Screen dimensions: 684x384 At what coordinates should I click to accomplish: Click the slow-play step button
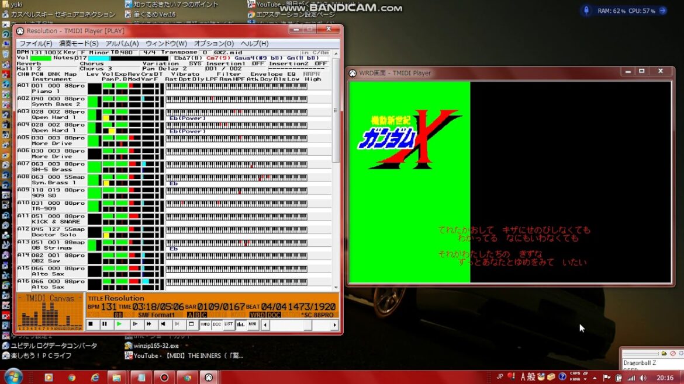(134, 324)
